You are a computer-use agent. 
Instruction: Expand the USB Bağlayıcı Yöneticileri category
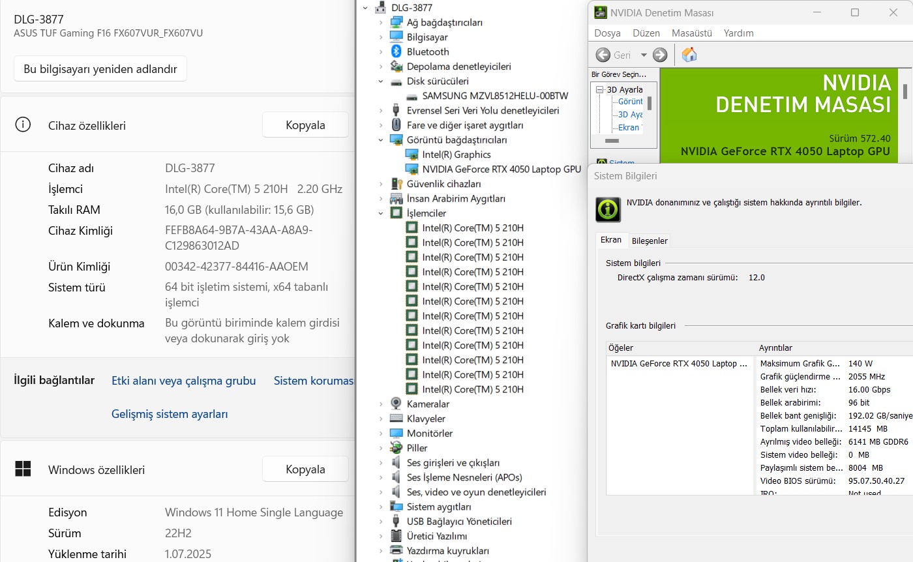(x=381, y=522)
